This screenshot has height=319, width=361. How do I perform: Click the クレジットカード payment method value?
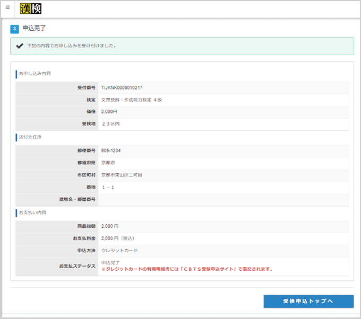pyautogui.click(x=119, y=251)
